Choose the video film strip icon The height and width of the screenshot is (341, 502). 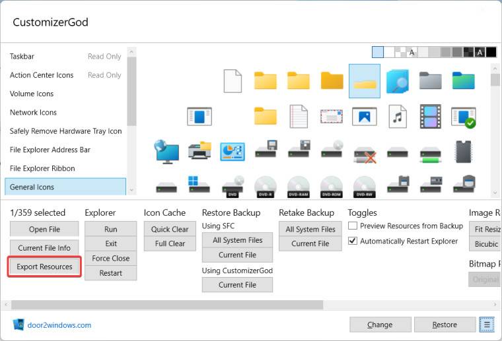pyautogui.click(x=431, y=117)
